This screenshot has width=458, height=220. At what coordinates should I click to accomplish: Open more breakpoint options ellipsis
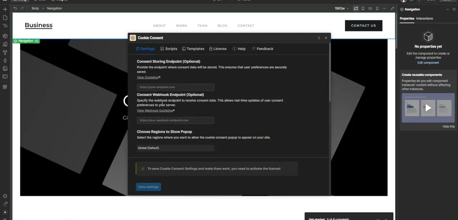[384, 8]
